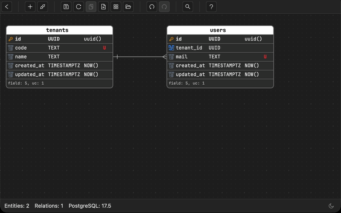
Task: Click the tenant_id foreign key field
Action: tap(189, 48)
